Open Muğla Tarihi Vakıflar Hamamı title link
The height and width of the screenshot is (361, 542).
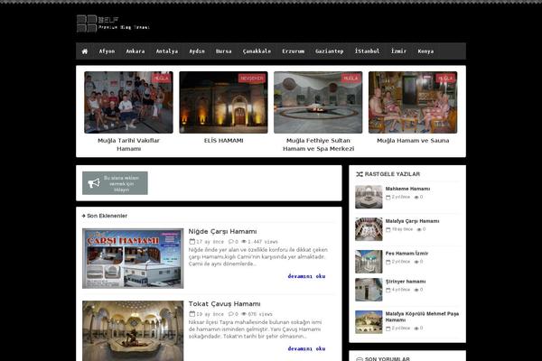point(128,144)
